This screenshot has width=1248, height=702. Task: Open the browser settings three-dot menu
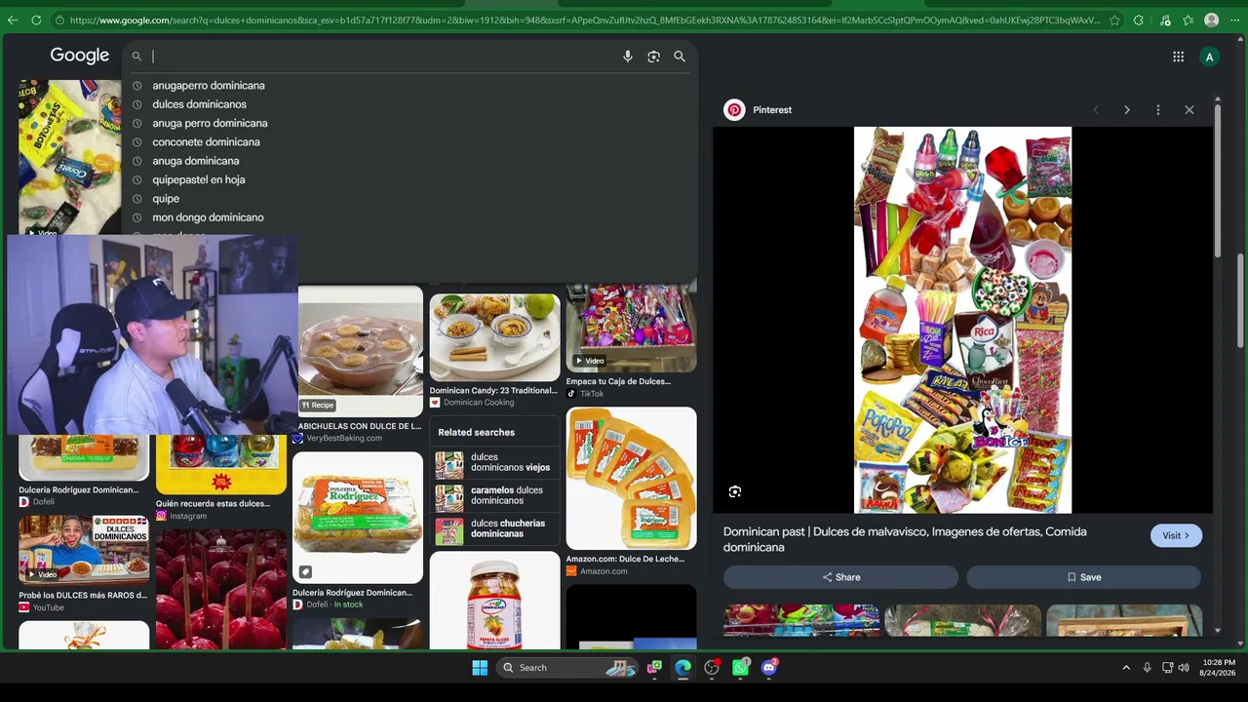1234,19
